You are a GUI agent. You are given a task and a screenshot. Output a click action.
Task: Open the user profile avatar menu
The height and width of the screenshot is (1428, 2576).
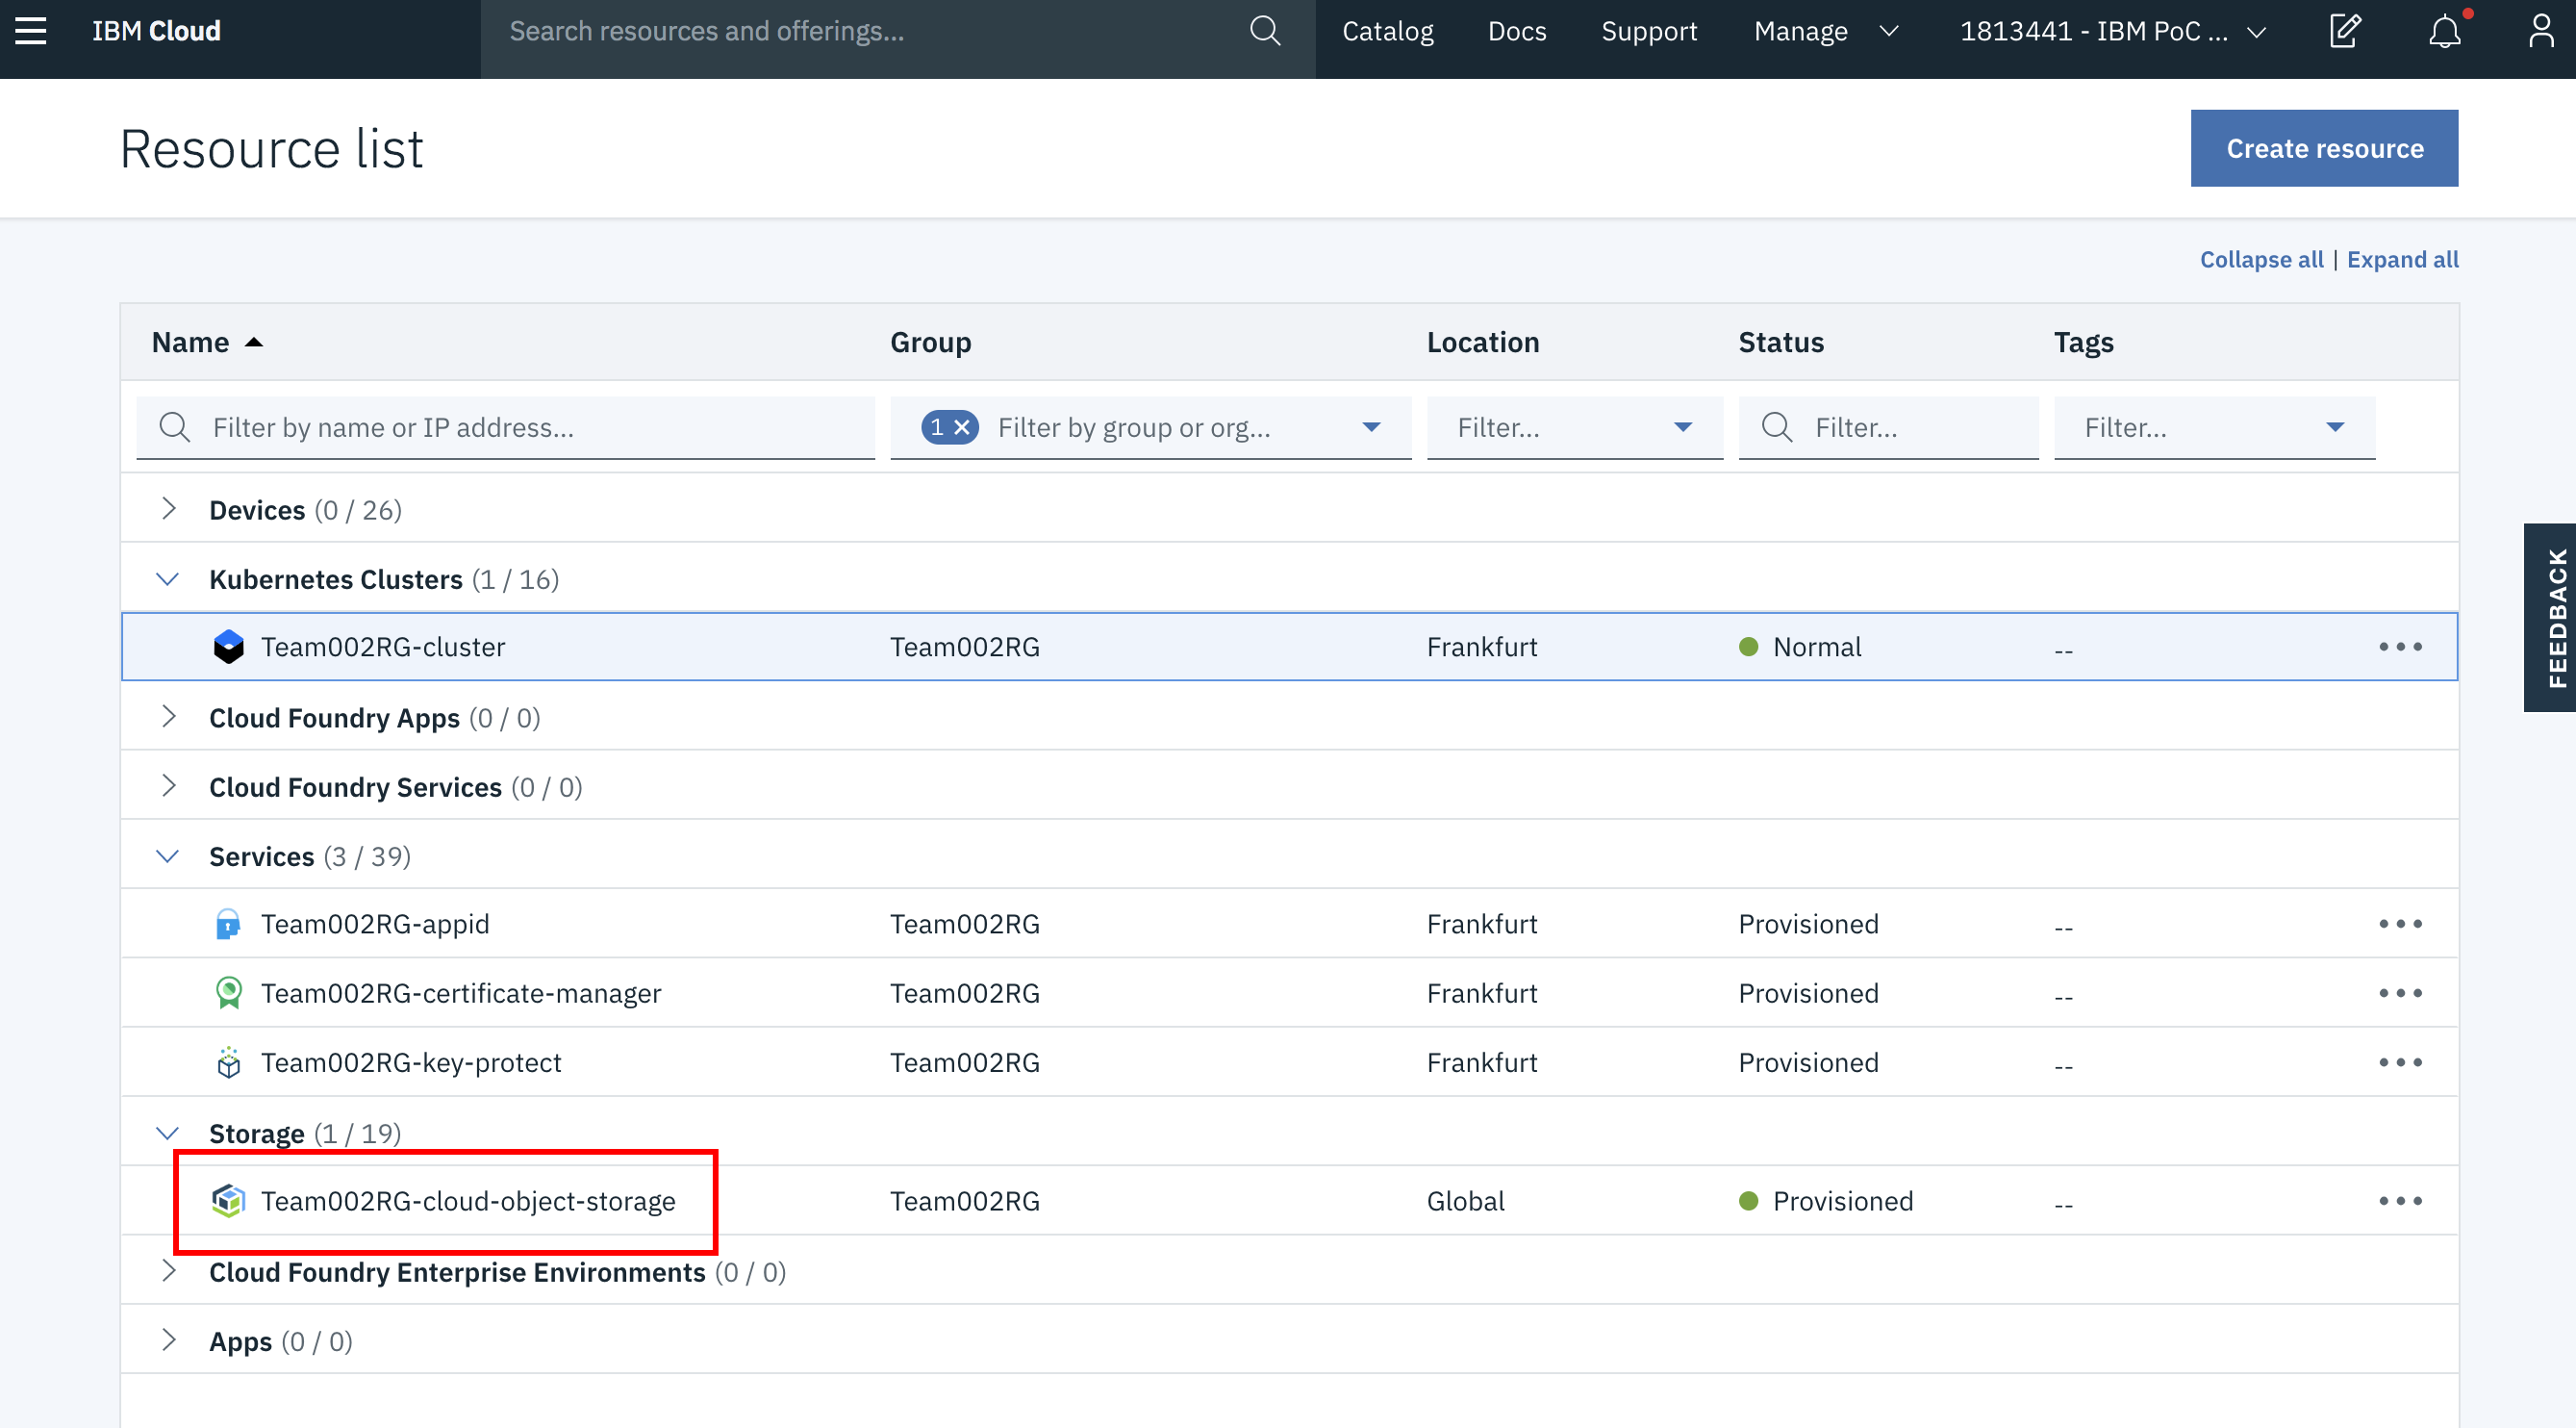pyautogui.click(x=2541, y=31)
